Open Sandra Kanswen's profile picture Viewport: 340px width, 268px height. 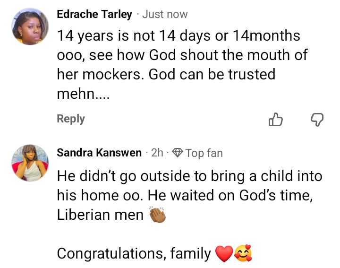[30, 163]
